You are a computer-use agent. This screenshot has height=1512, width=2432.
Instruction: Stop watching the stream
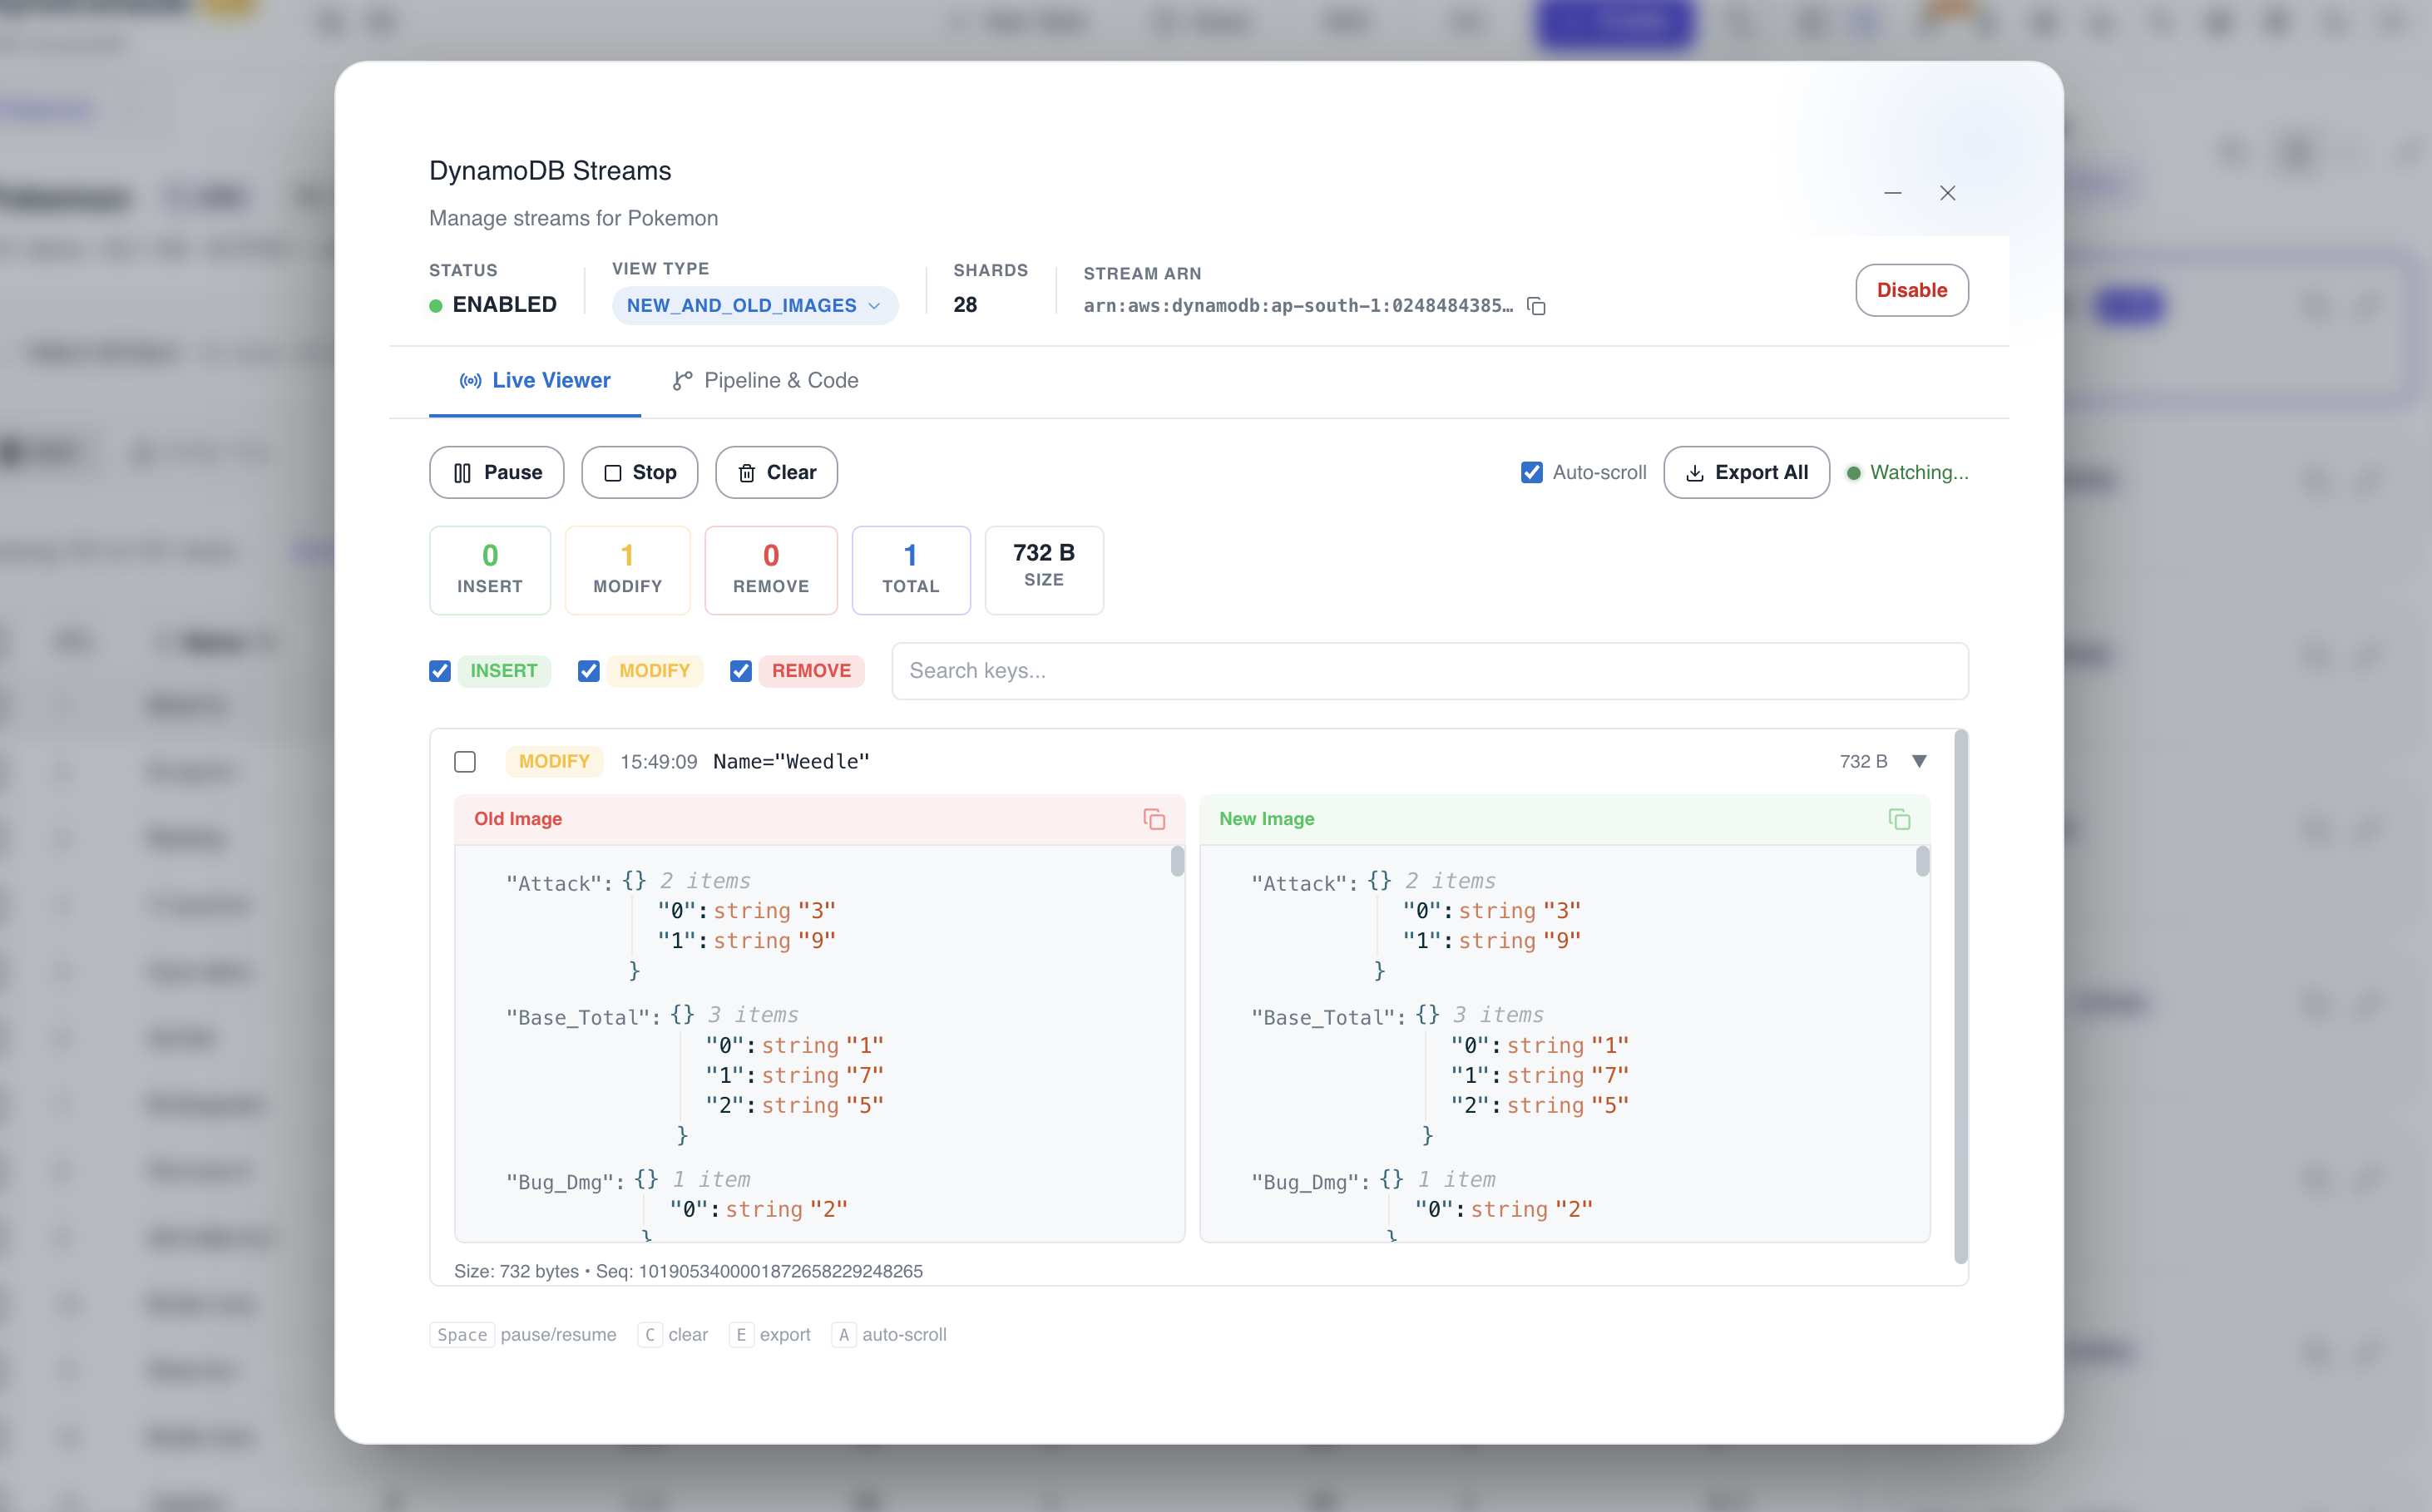coord(640,472)
